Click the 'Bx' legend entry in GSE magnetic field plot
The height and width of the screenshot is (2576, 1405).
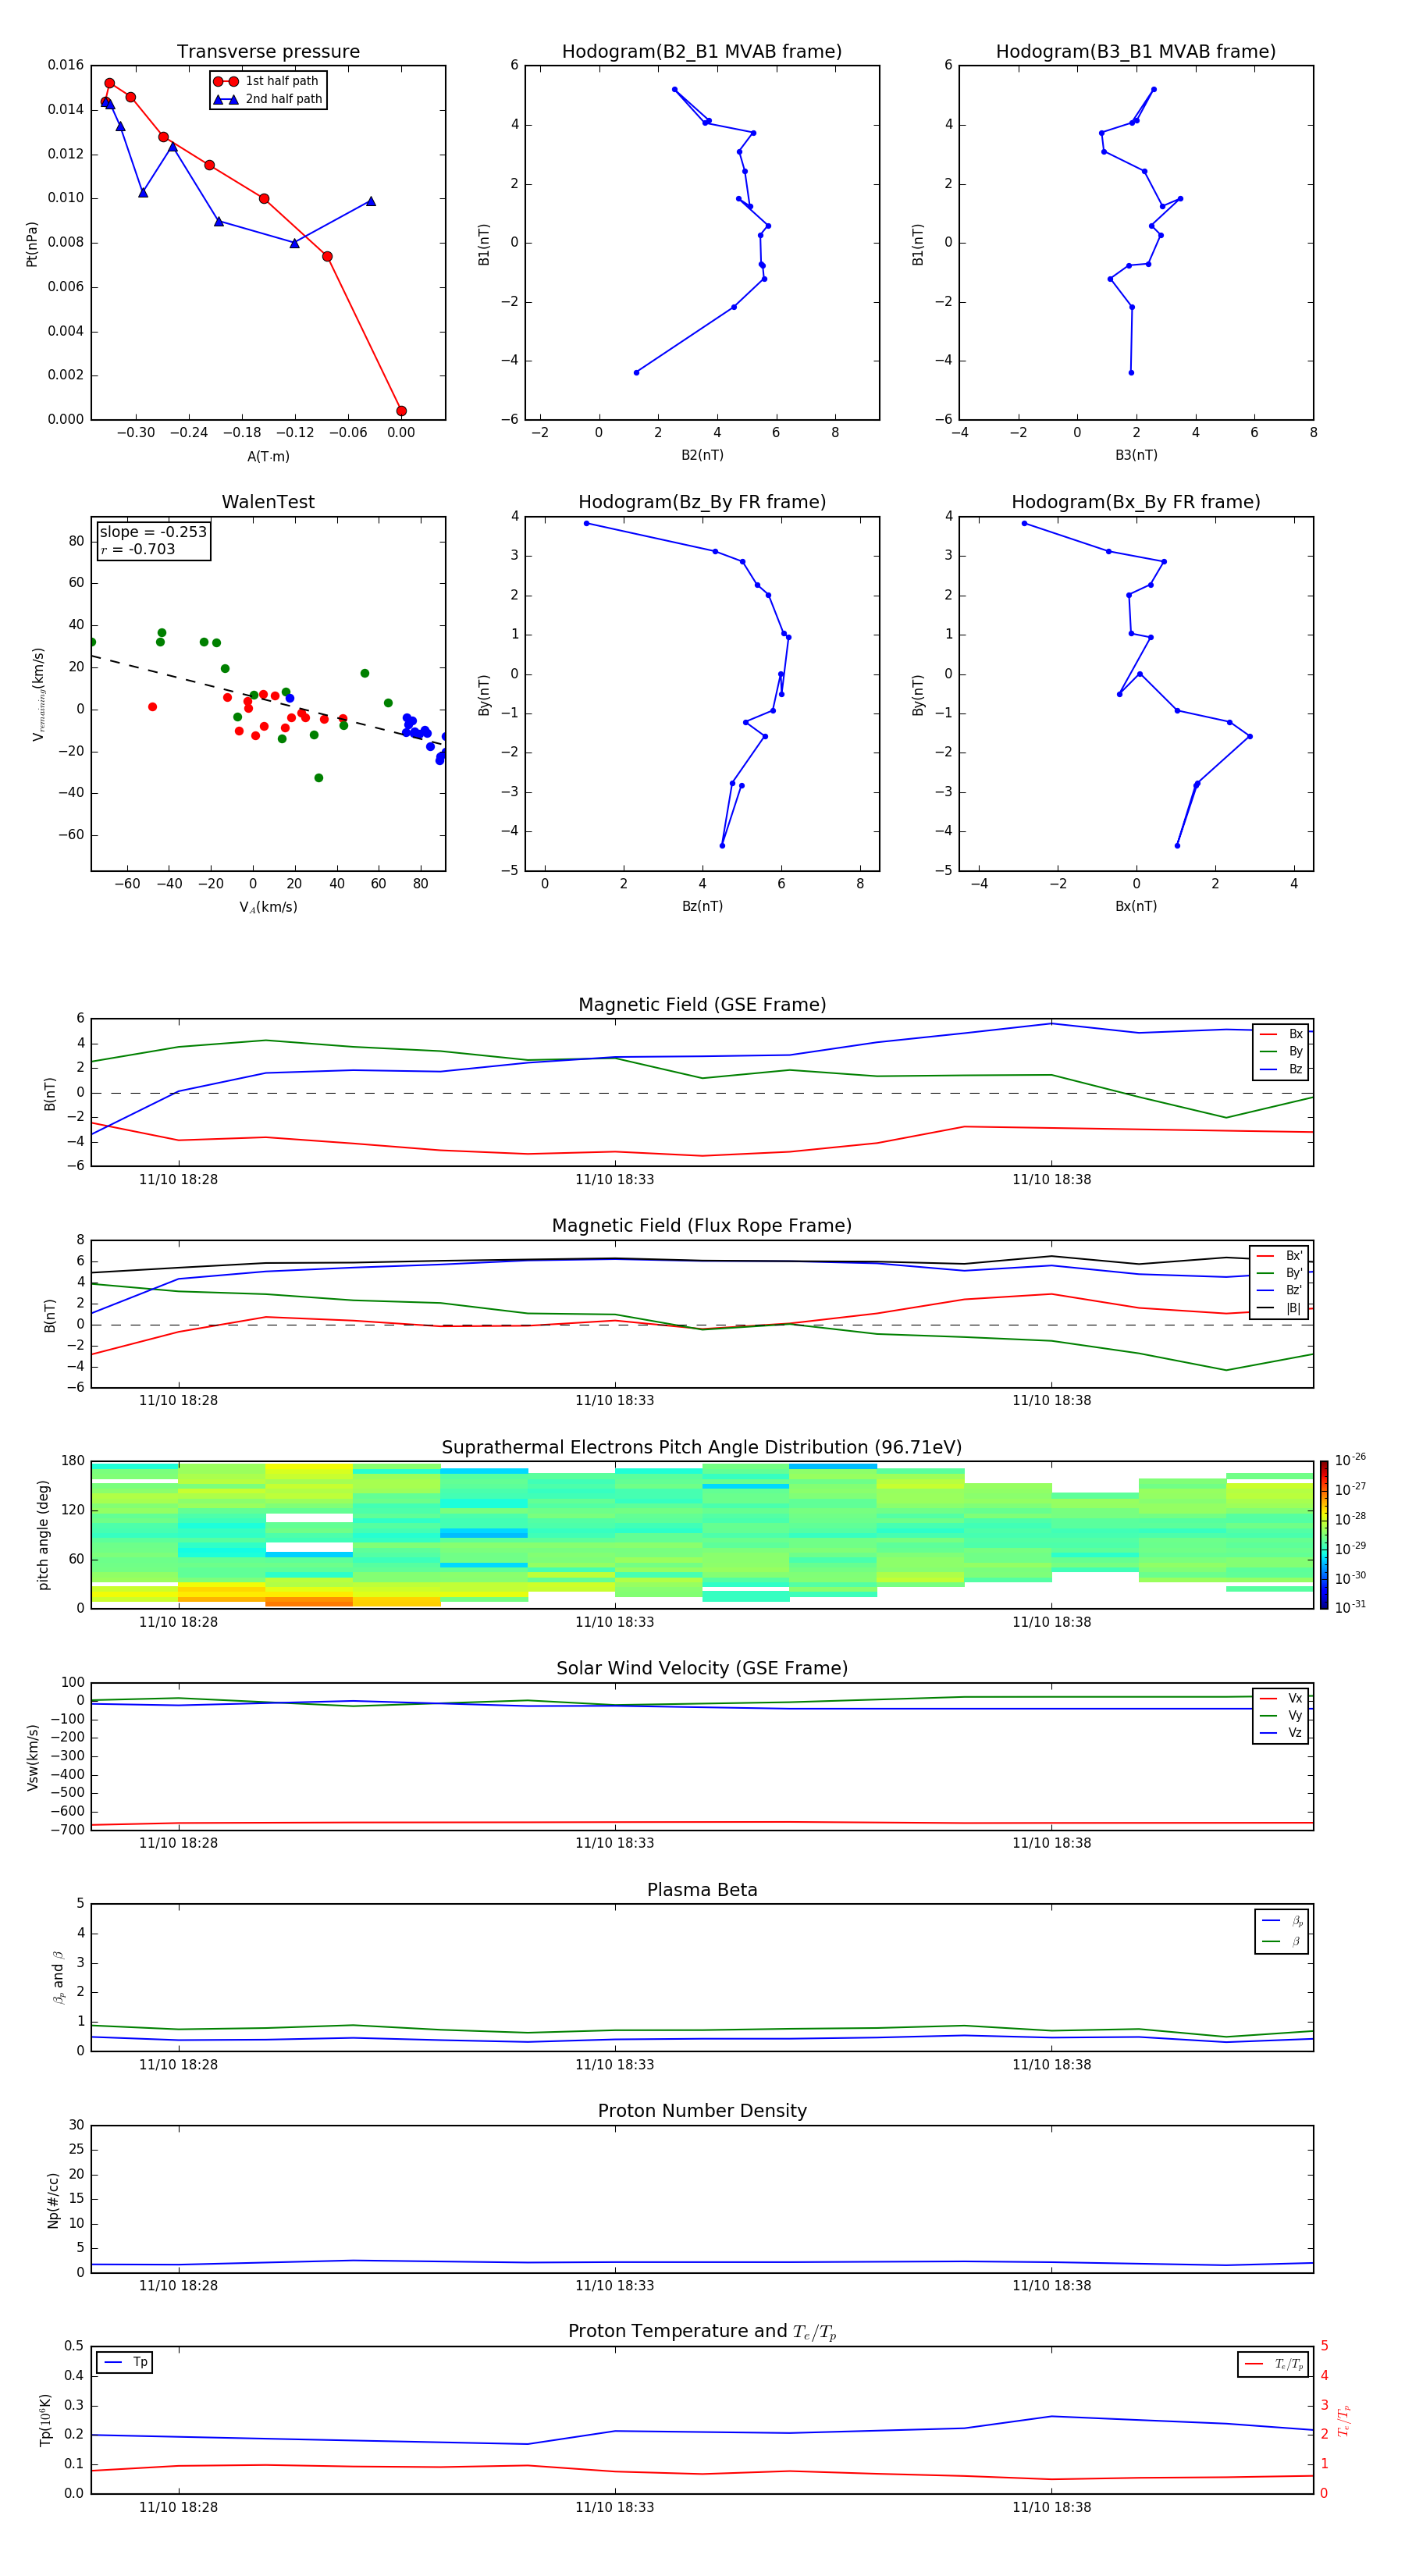point(1281,1035)
